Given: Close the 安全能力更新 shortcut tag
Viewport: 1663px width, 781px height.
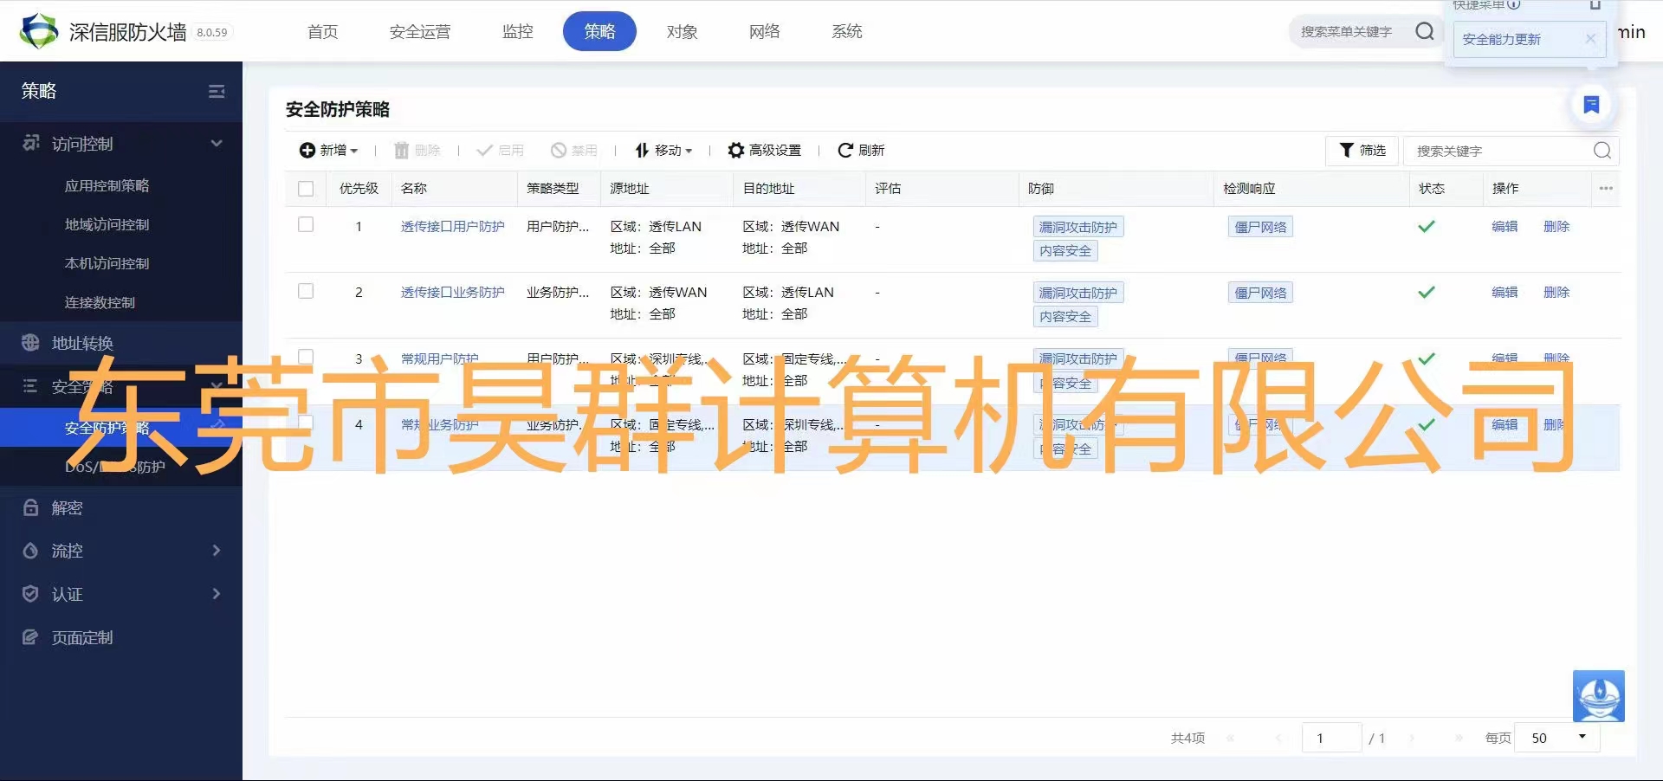Looking at the screenshot, I should click(1590, 39).
